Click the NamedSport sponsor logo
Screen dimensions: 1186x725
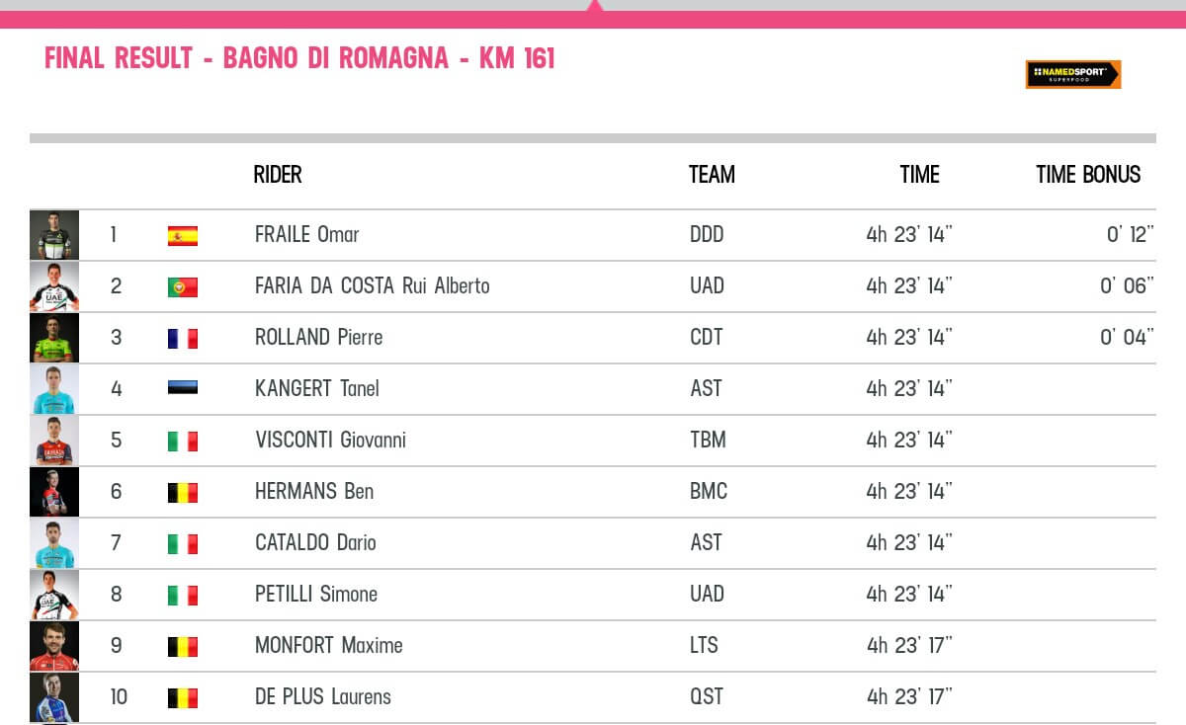tap(1072, 75)
